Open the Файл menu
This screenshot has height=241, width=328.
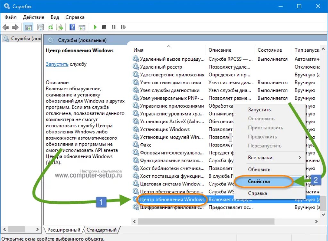(x=11, y=17)
